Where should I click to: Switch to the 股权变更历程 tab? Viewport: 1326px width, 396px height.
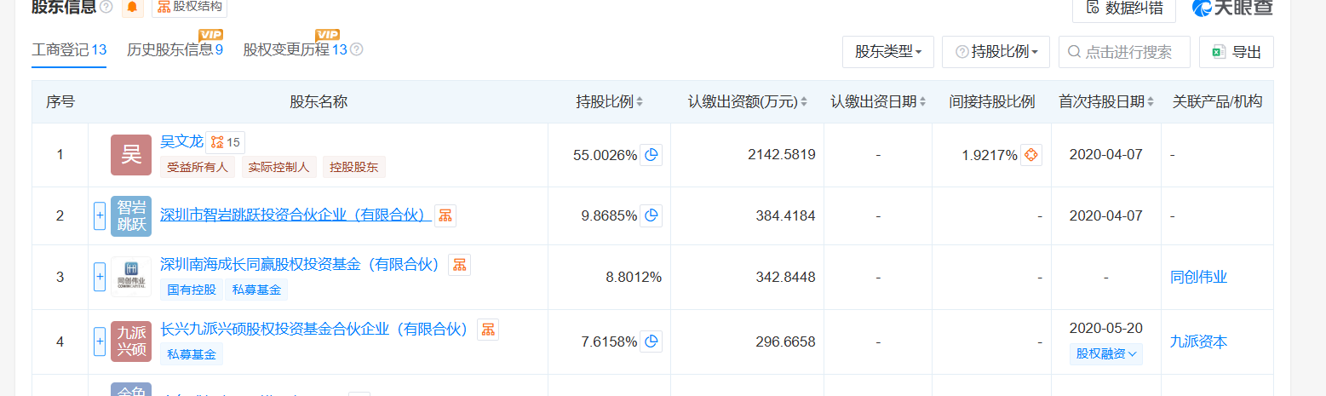point(295,50)
